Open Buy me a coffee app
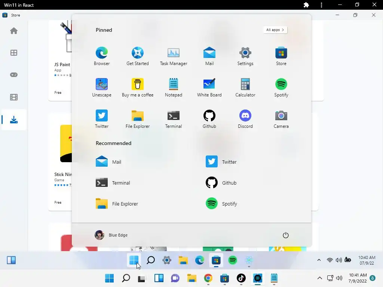This screenshot has width=383, height=287. pyautogui.click(x=138, y=87)
